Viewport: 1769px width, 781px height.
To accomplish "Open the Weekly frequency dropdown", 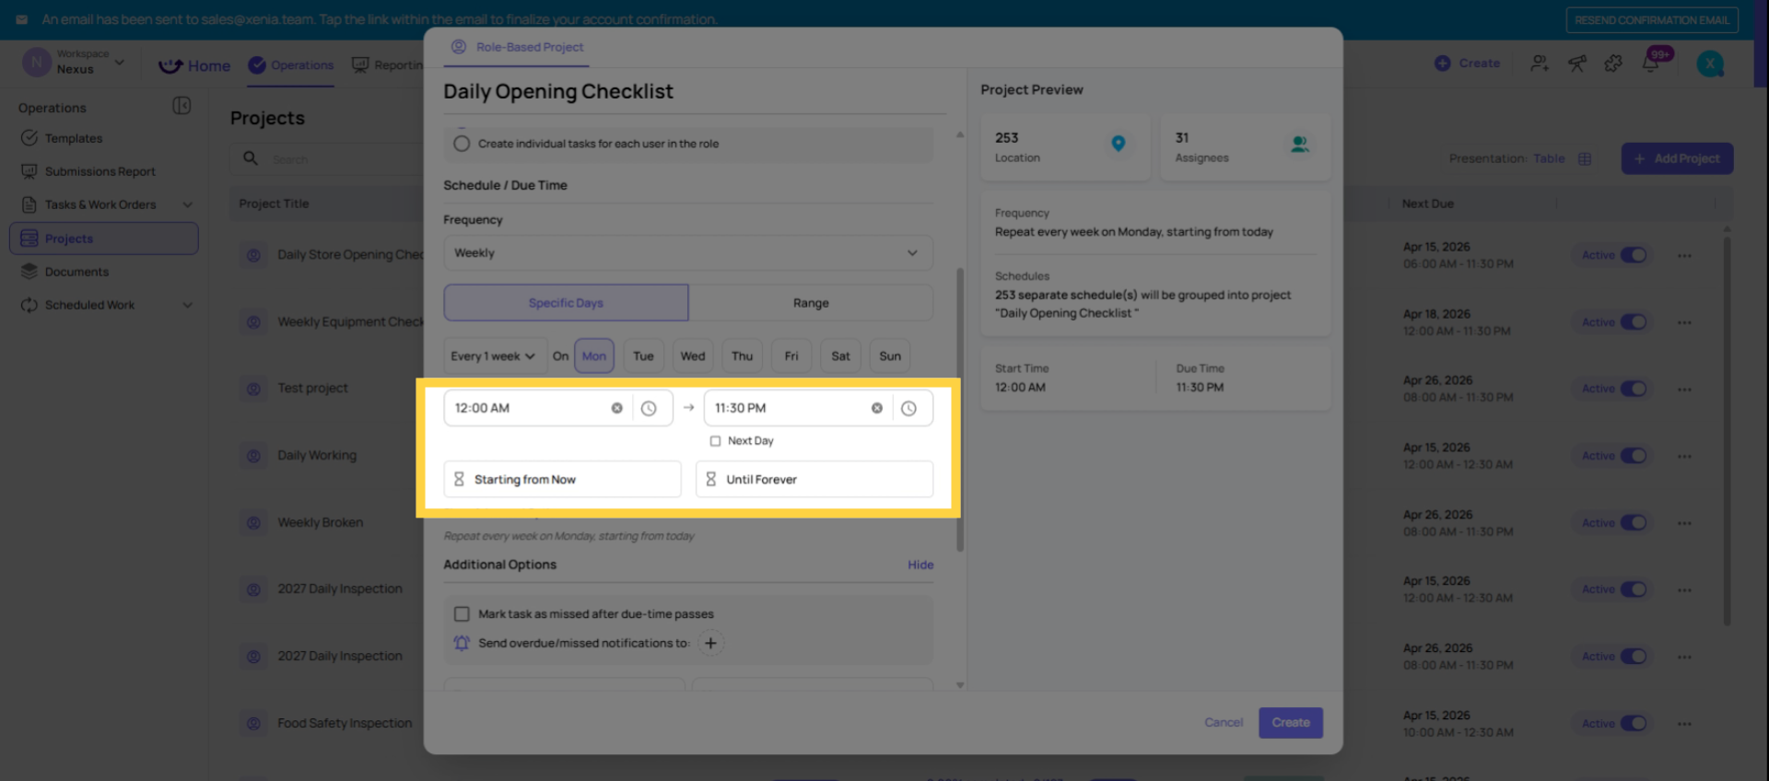I will [687, 253].
